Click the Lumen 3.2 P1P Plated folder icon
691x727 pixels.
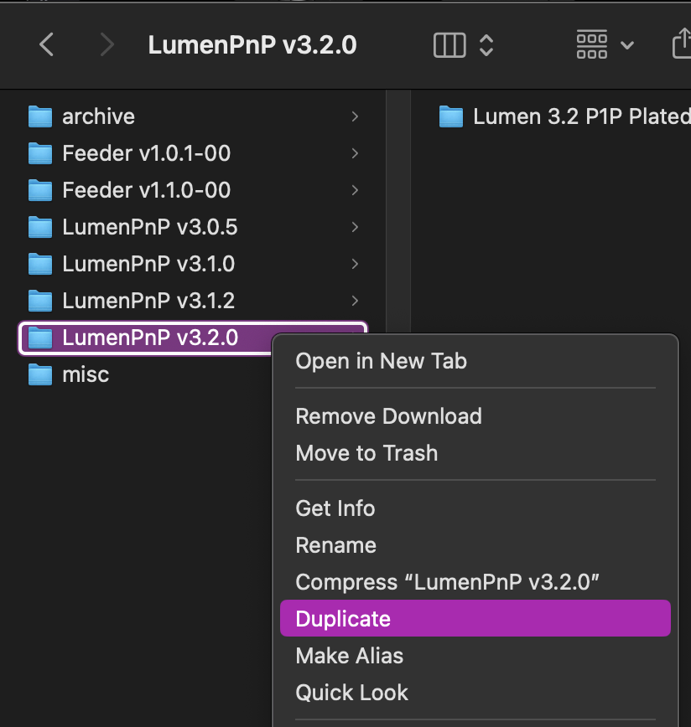tap(451, 116)
